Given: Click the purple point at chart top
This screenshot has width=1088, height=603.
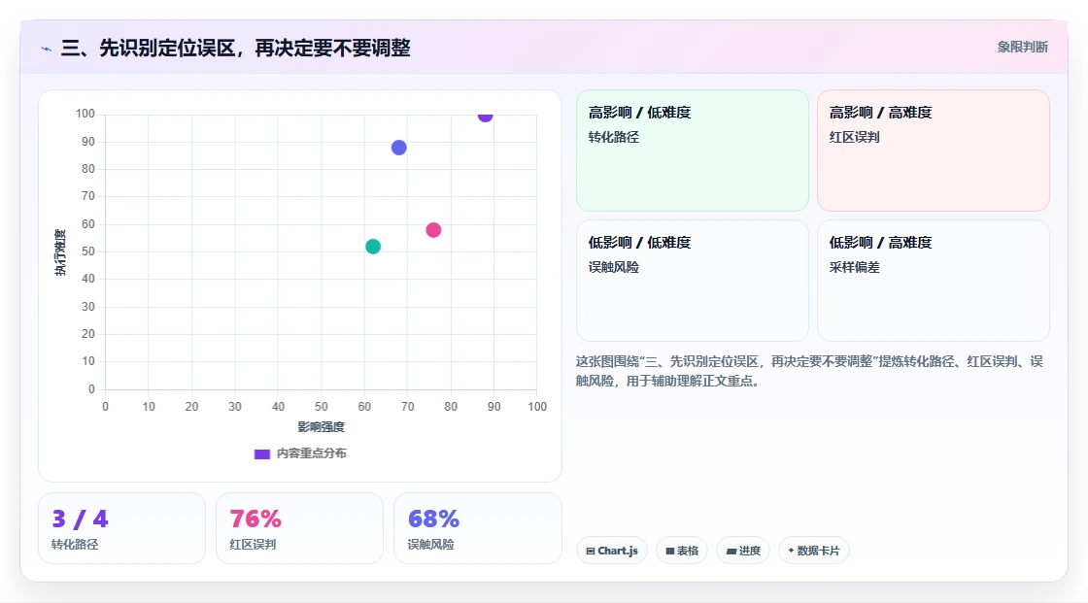Looking at the screenshot, I should (485, 116).
